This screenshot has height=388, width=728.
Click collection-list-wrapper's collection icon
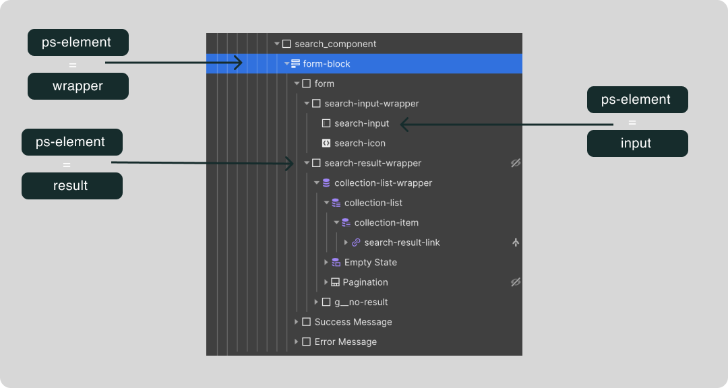point(326,183)
